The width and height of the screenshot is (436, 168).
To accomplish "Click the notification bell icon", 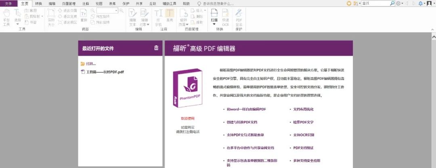I will coord(420,3).
